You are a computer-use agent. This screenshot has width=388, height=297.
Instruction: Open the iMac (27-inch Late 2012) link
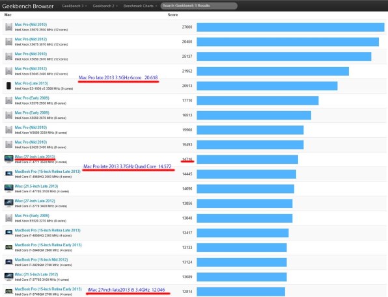pos(35,201)
